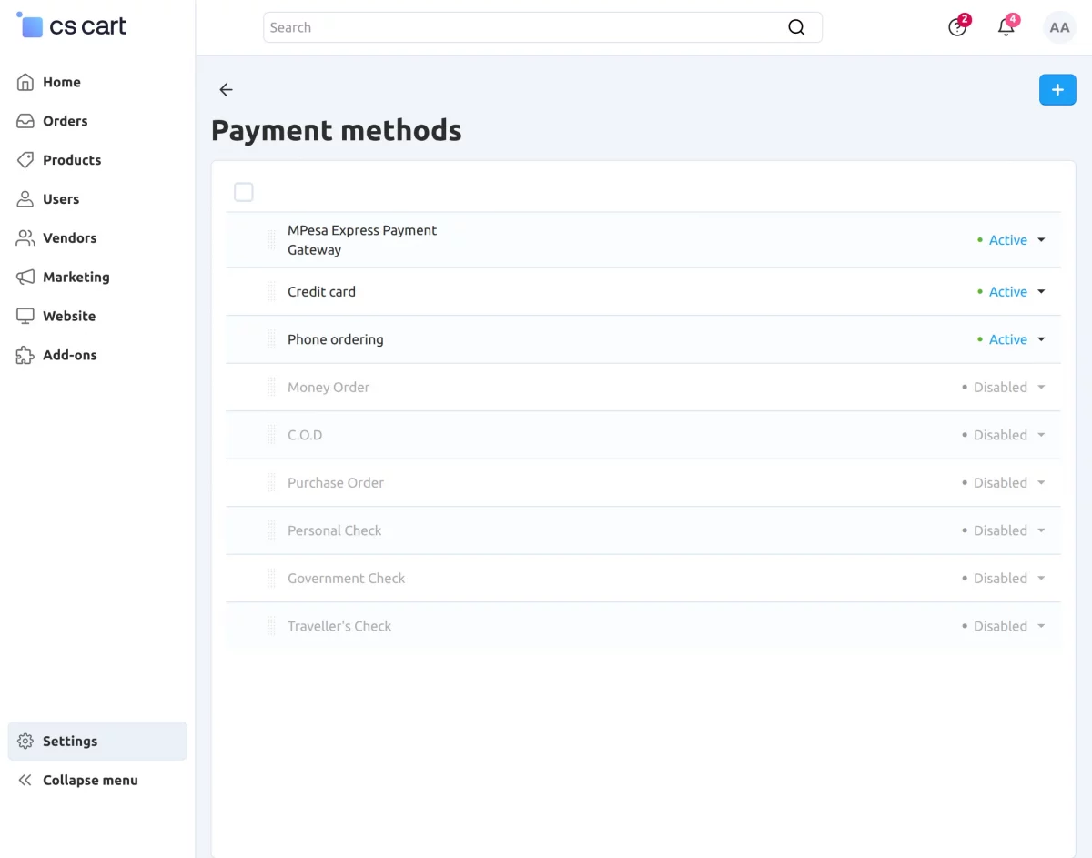Tick the select-all payment methods checkbox

point(244,192)
